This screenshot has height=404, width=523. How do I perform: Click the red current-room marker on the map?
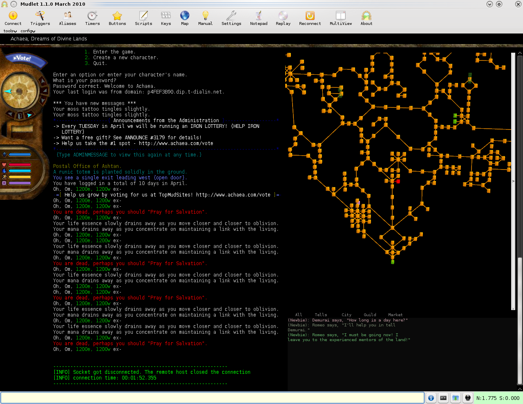pyautogui.click(x=398, y=181)
